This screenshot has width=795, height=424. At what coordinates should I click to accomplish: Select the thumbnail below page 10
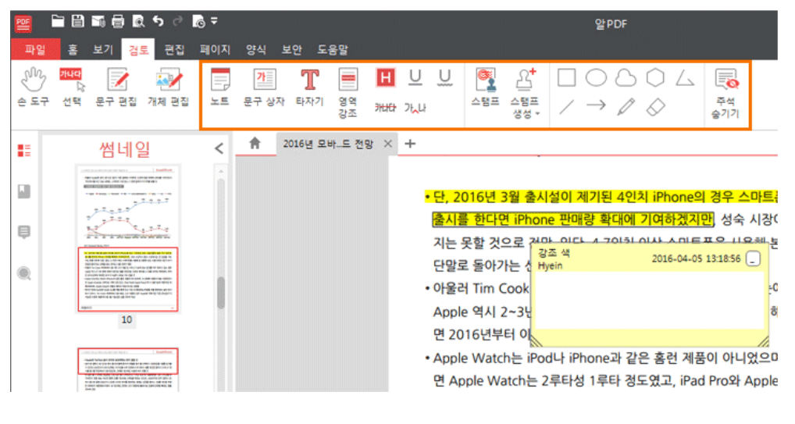pyautogui.click(x=128, y=369)
